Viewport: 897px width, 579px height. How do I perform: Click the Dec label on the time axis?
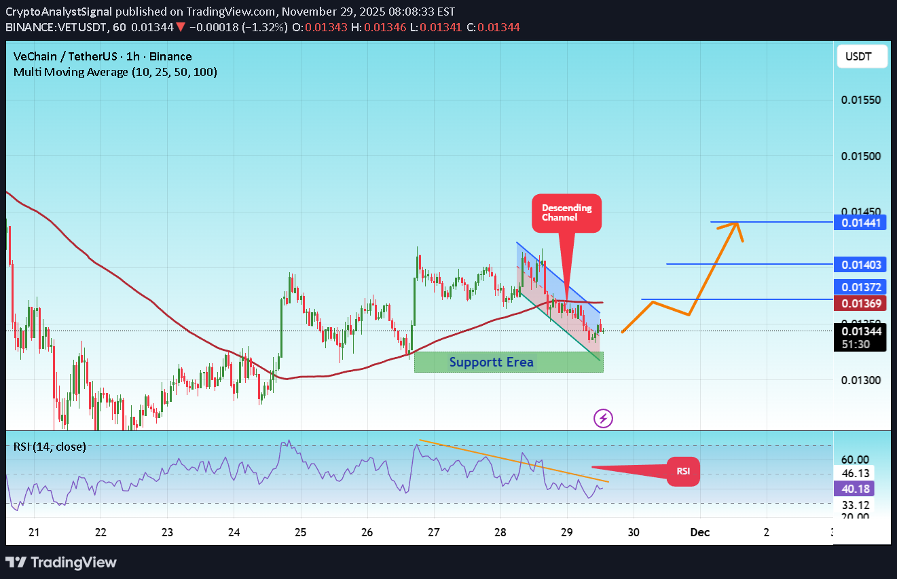(x=700, y=532)
